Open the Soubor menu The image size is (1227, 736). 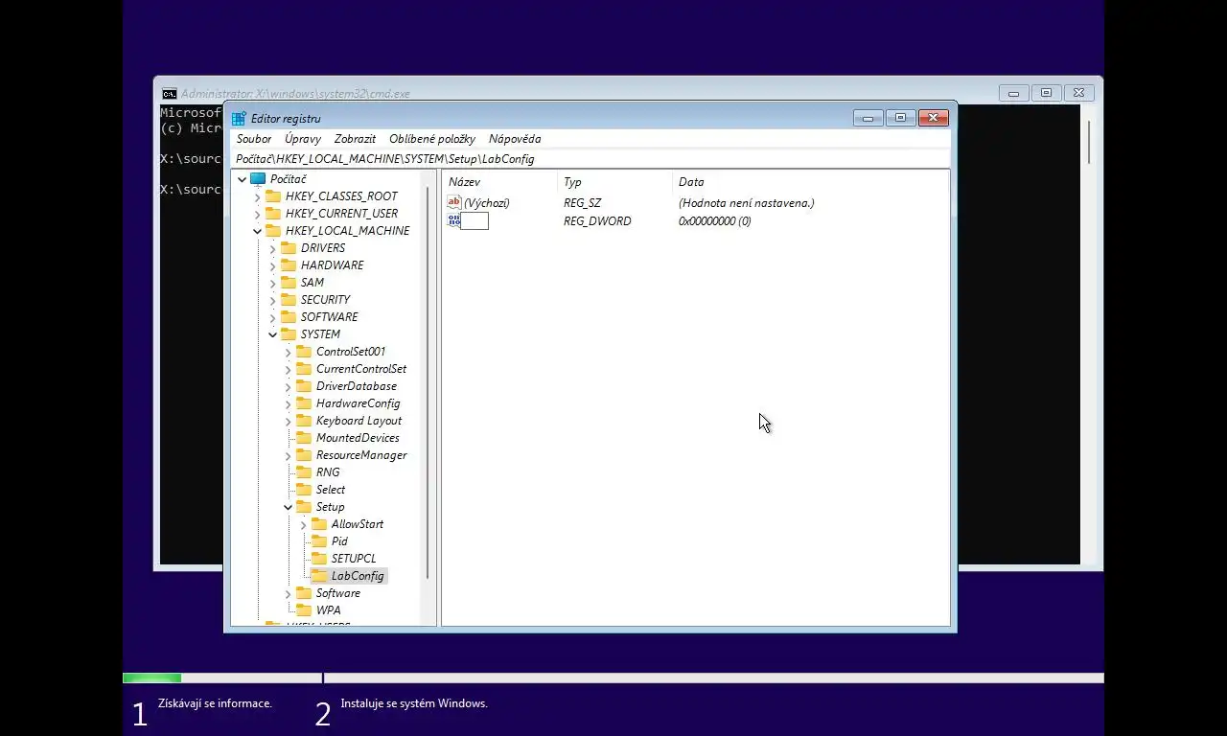tap(254, 139)
